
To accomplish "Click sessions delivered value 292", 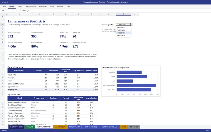I will [x=10, y=36].
